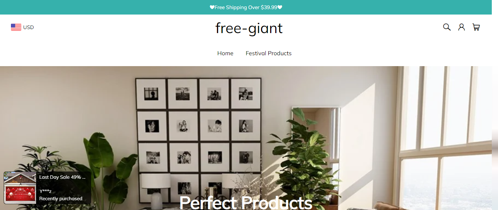Click the buyer name Y***z in popup

46,191
